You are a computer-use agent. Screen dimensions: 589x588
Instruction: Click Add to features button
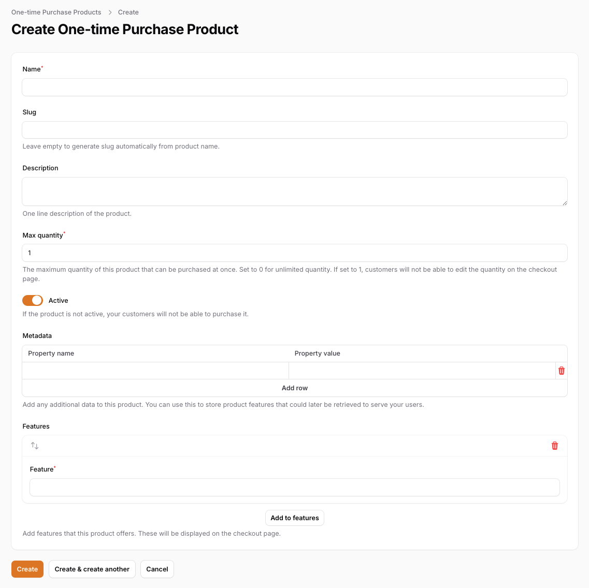pos(294,518)
